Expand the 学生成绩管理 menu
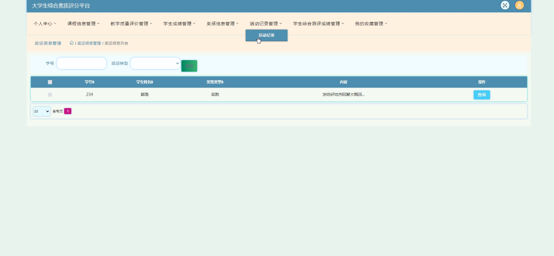This screenshot has height=256, width=554. click(179, 24)
